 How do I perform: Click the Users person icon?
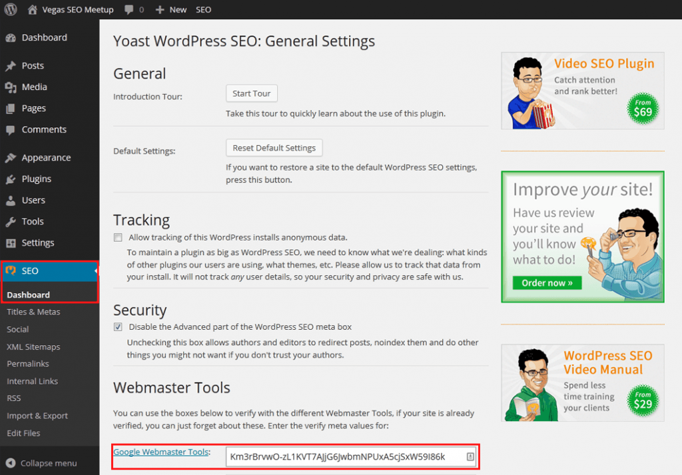[11, 200]
